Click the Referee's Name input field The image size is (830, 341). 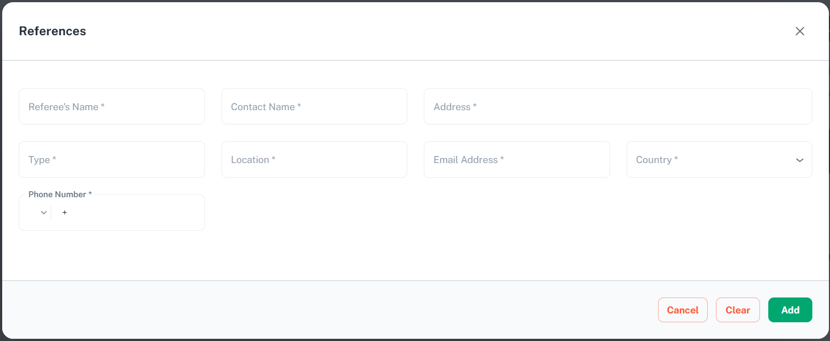click(112, 107)
